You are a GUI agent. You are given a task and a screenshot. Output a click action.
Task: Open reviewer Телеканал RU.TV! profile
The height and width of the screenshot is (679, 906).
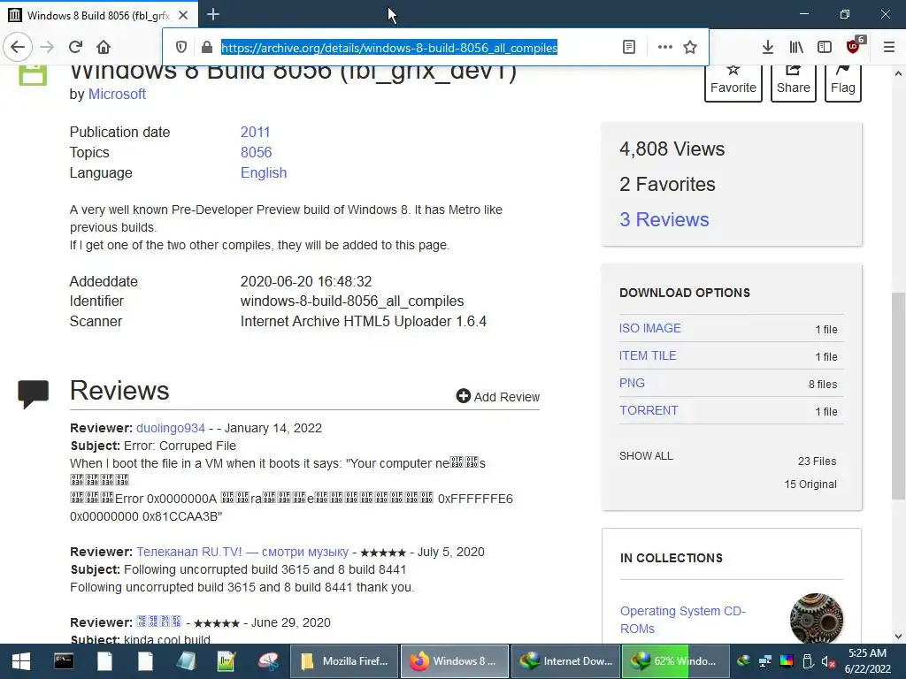click(x=242, y=552)
